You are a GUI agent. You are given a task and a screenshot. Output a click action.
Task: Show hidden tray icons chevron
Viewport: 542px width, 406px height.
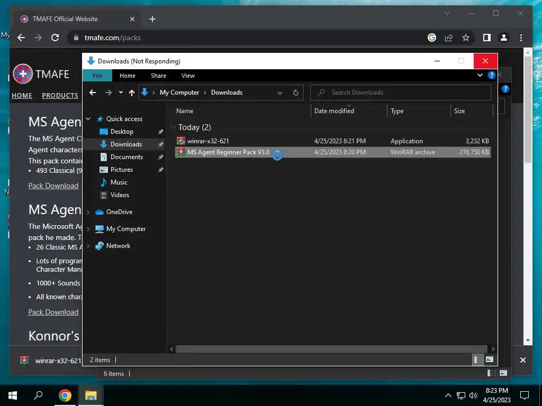click(448, 395)
